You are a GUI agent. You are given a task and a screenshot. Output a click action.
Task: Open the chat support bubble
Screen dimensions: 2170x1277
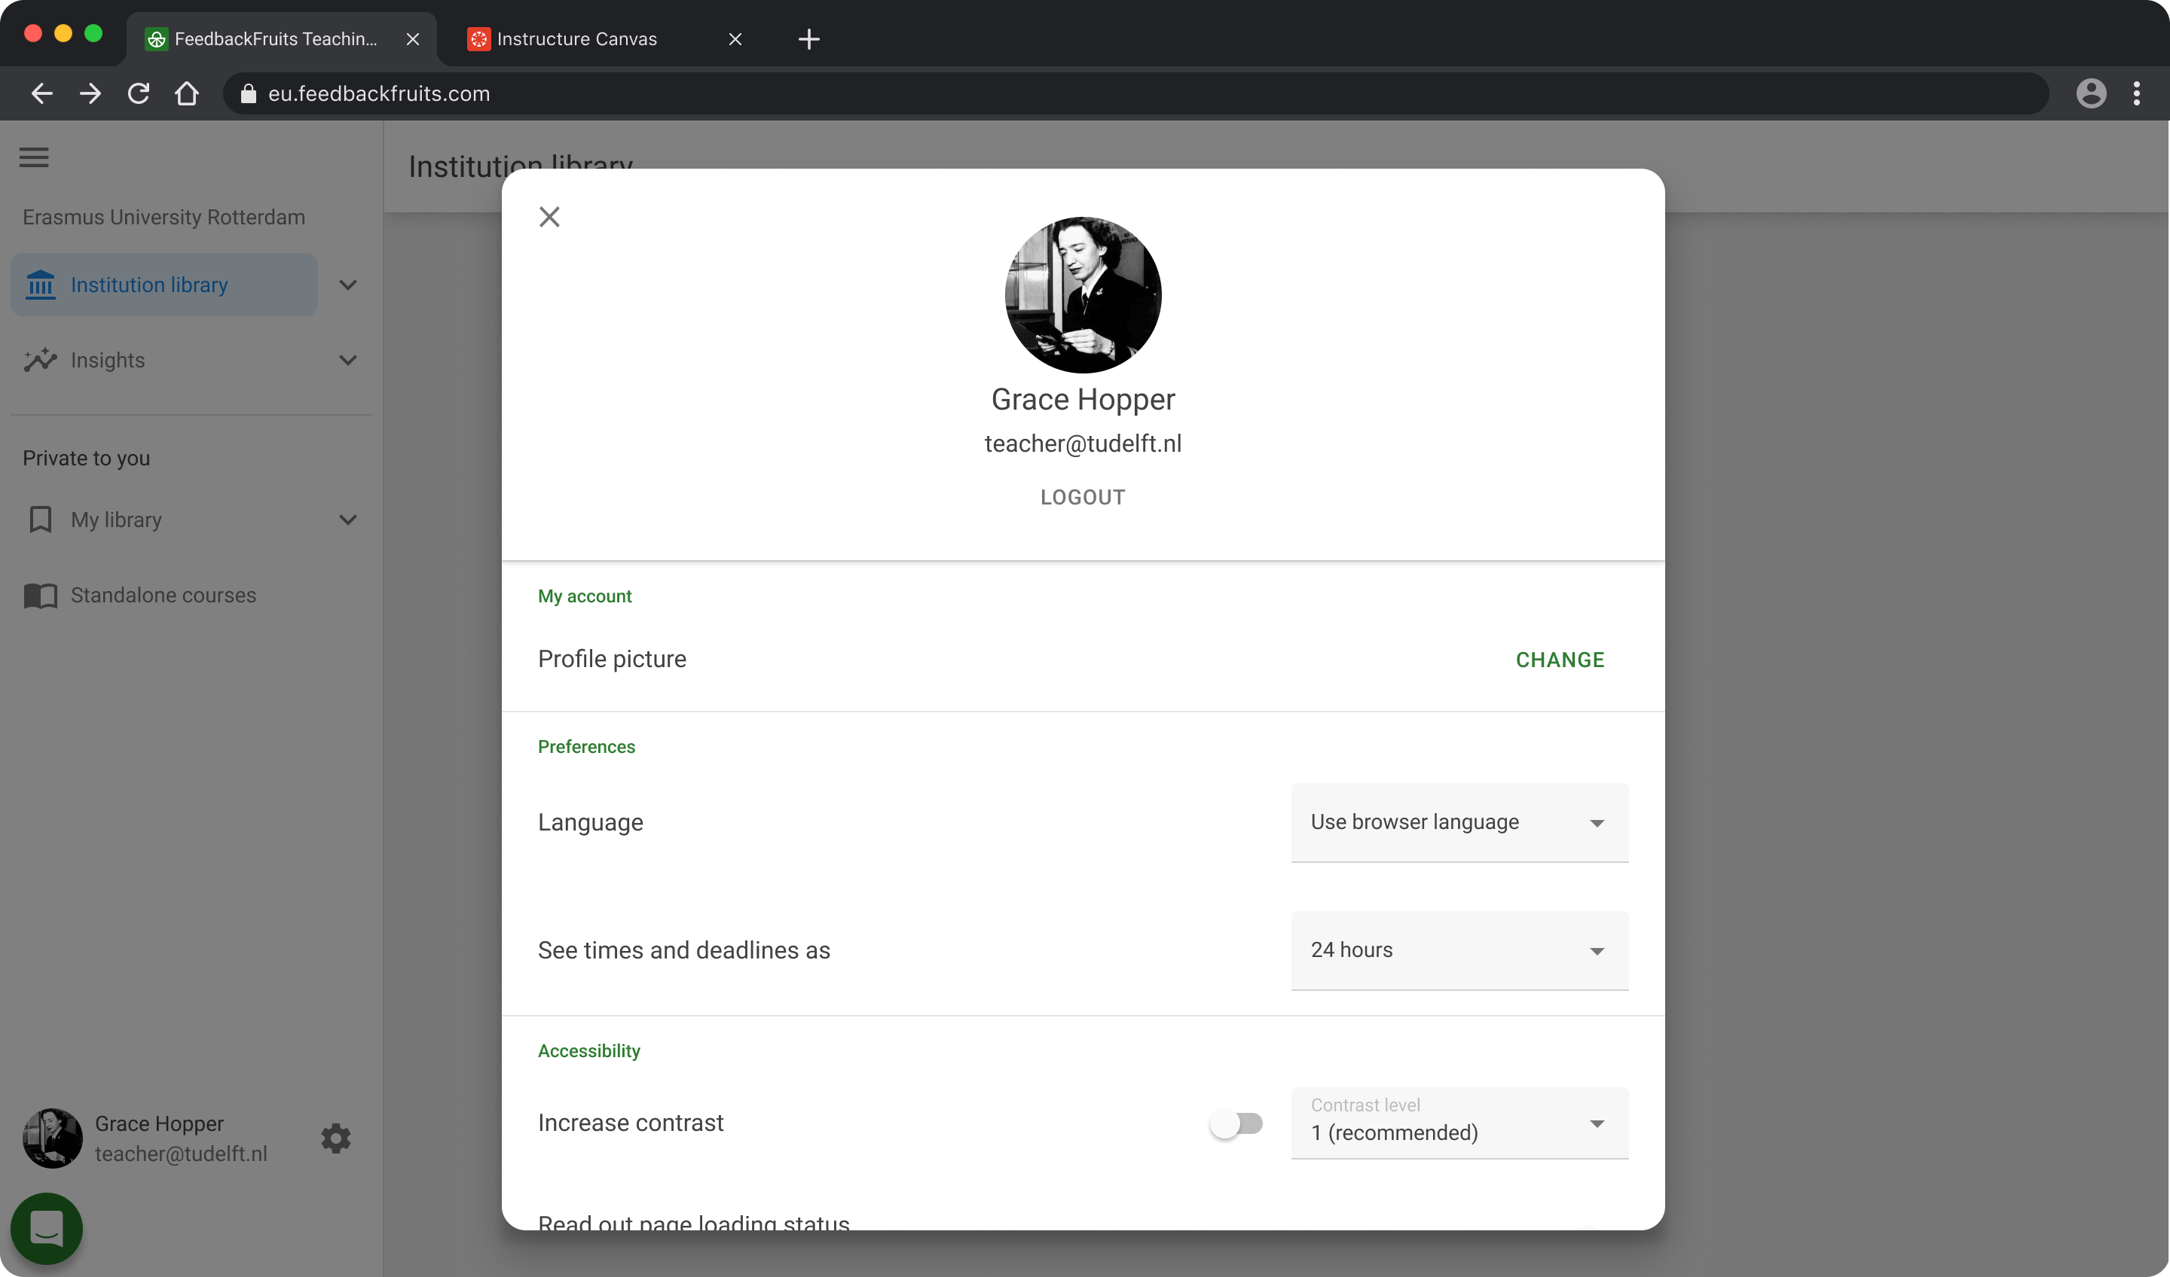tap(47, 1228)
